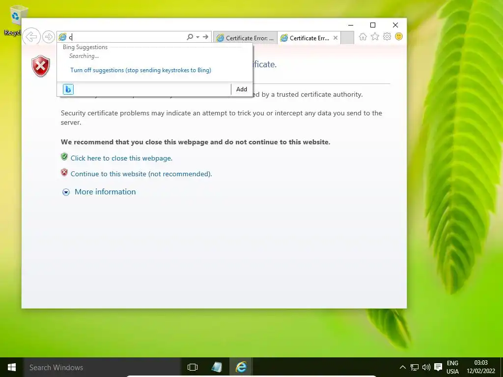Close the active Certificate Err... tab

pyautogui.click(x=335, y=38)
